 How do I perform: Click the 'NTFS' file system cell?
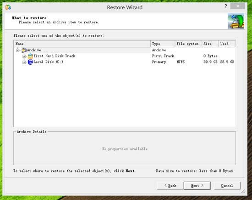pyautogui.click(x=181, y=62)
